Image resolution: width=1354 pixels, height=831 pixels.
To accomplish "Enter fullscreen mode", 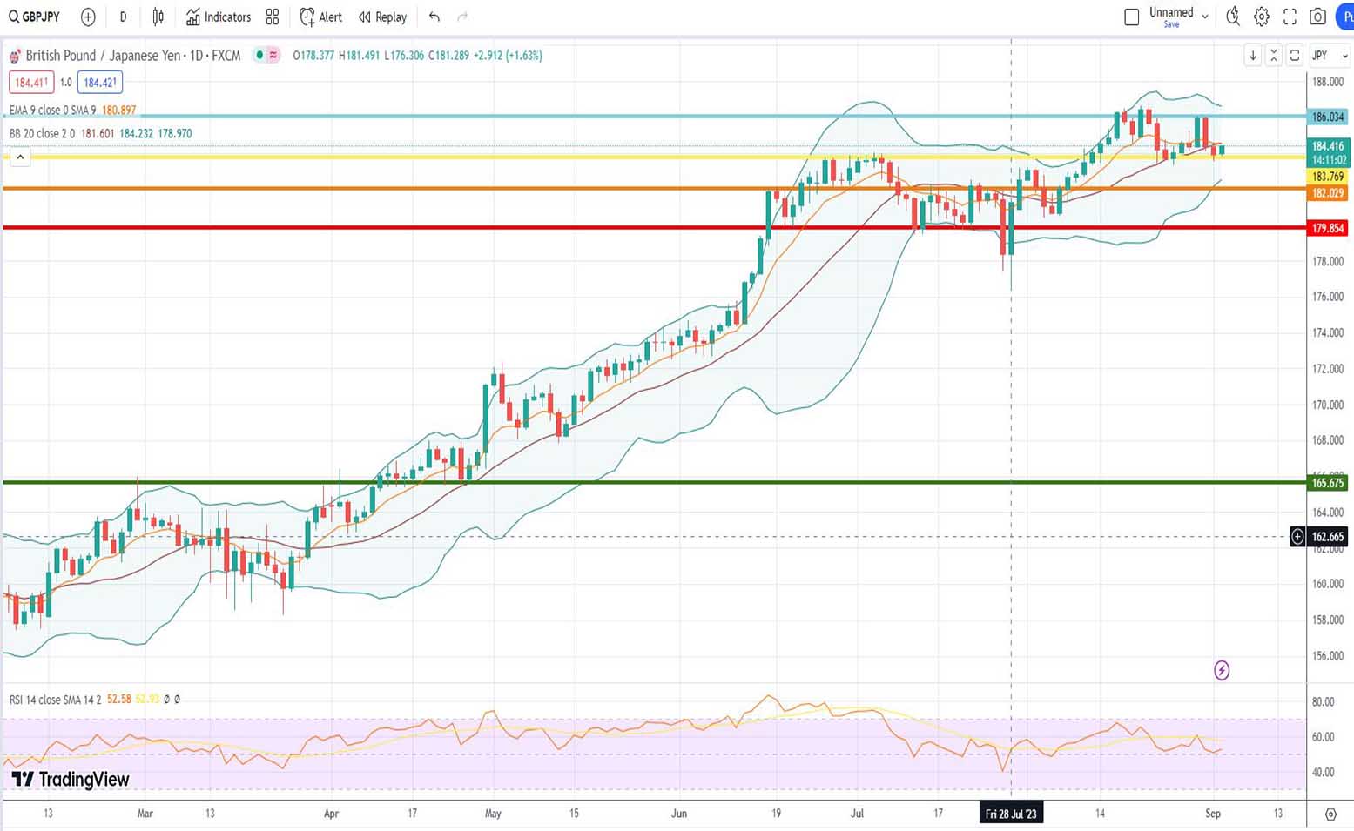I will [1290, 17].
